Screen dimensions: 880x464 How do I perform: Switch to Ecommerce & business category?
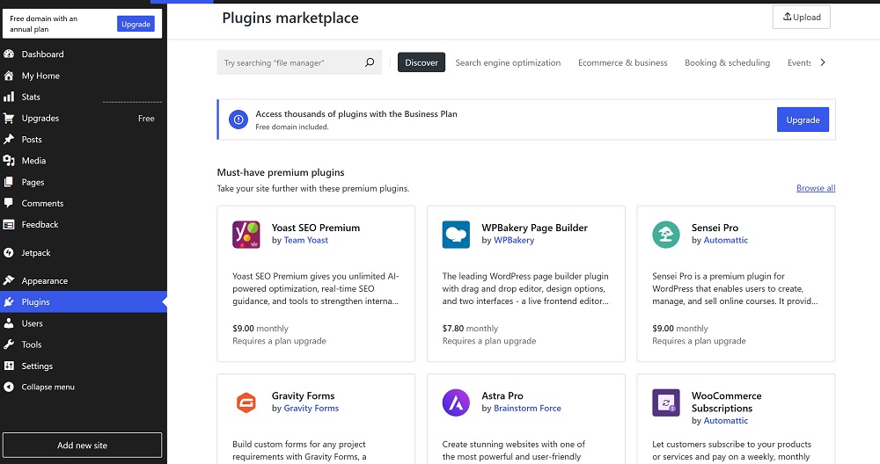623,62
